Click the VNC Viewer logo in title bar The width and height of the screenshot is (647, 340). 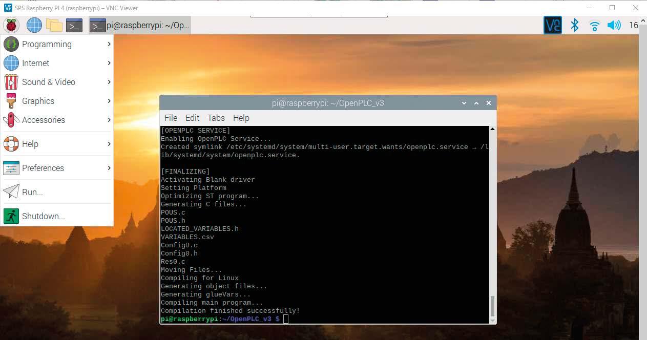[x=8, y=8]
